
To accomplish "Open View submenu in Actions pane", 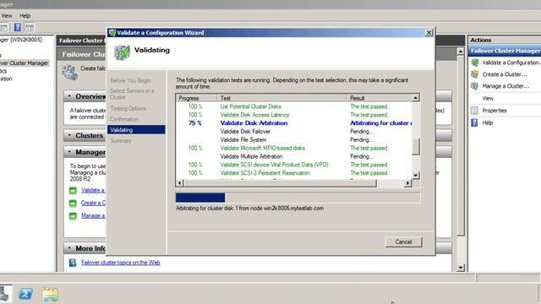I will click(488, 98).
